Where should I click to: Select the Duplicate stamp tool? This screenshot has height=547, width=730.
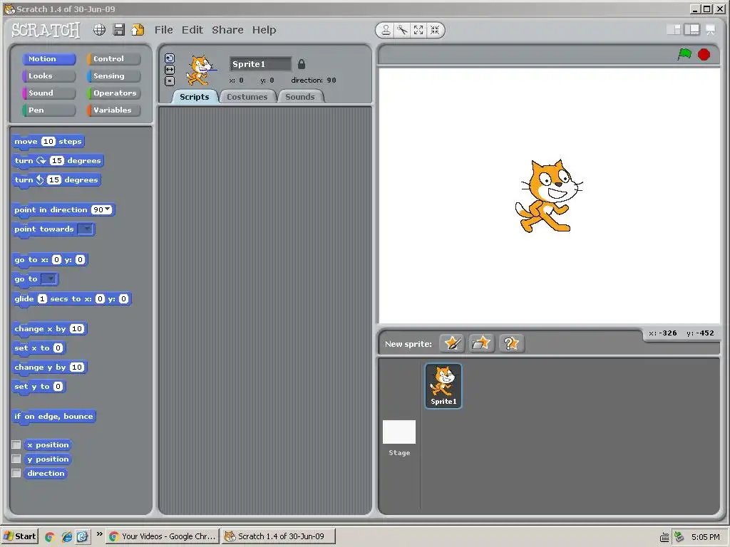(386, 30)
